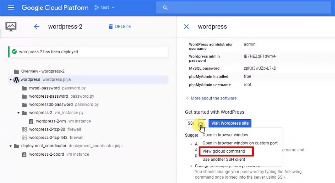Toggle the SSH dropdown arrow

click(202, 123)
